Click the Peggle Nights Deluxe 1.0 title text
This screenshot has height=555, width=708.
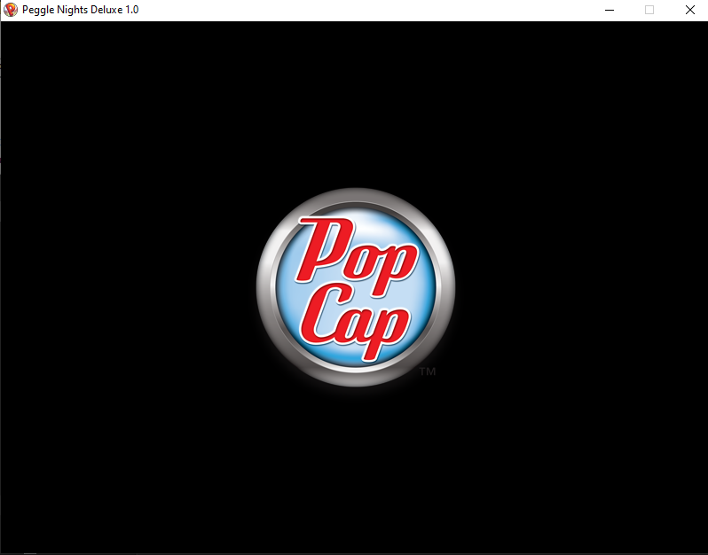[x=81, y=10]
